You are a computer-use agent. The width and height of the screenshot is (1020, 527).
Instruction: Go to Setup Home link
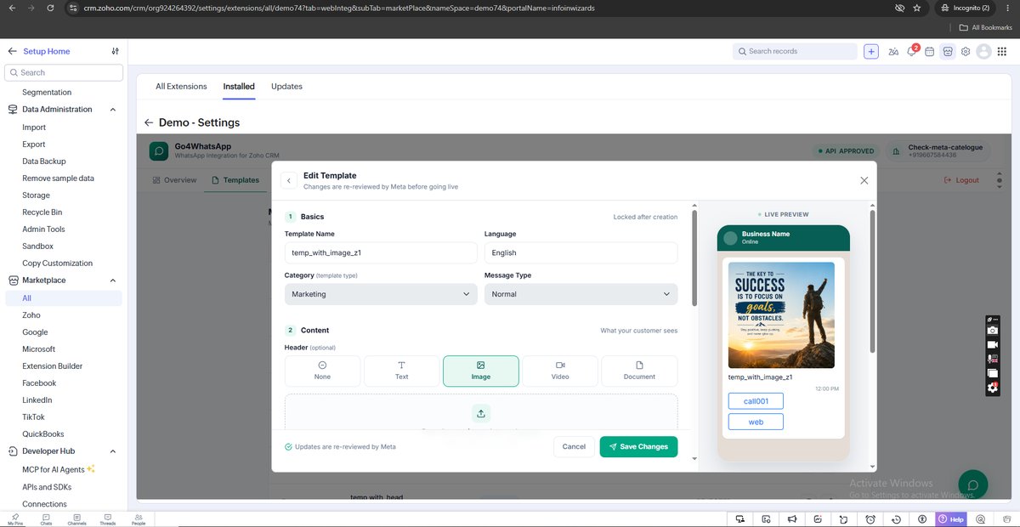pyautogui.click(x=47, y=51)
